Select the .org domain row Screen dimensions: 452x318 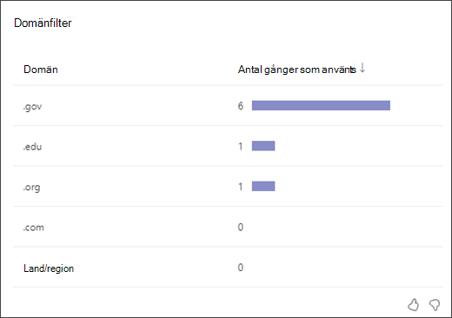pyautogui.click(x=228, y=186)
